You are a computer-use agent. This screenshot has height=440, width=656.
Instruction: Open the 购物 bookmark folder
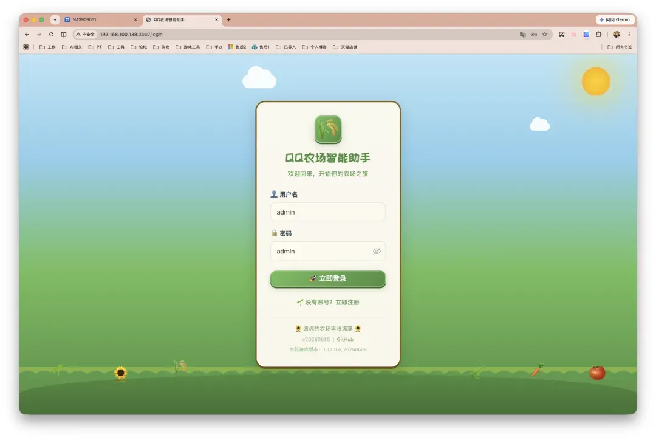pos(162,47)
